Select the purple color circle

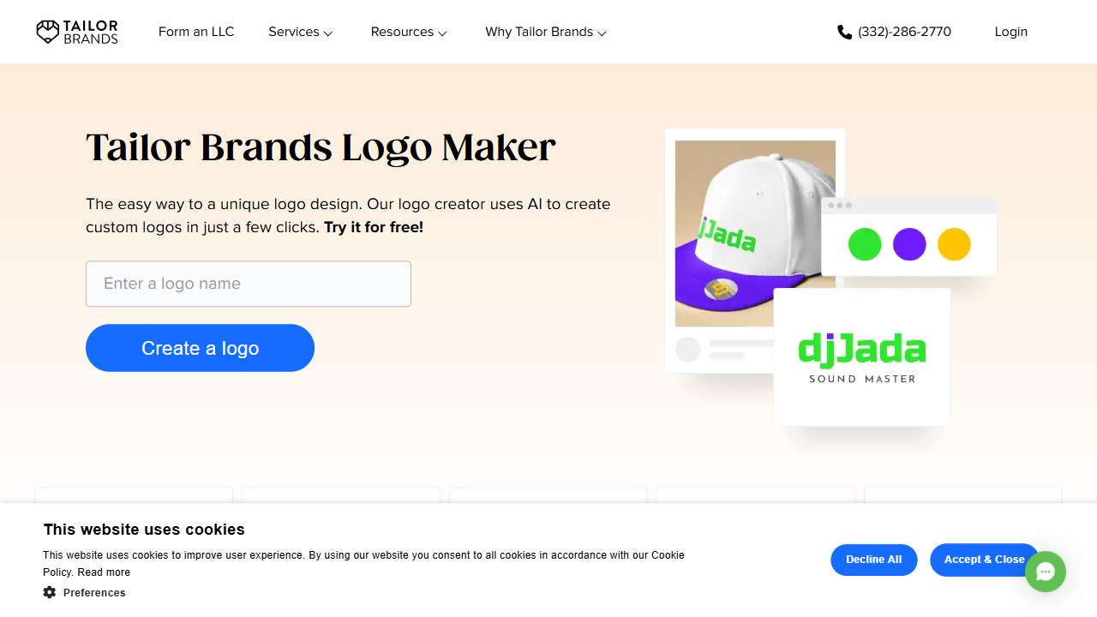(909, 244)
